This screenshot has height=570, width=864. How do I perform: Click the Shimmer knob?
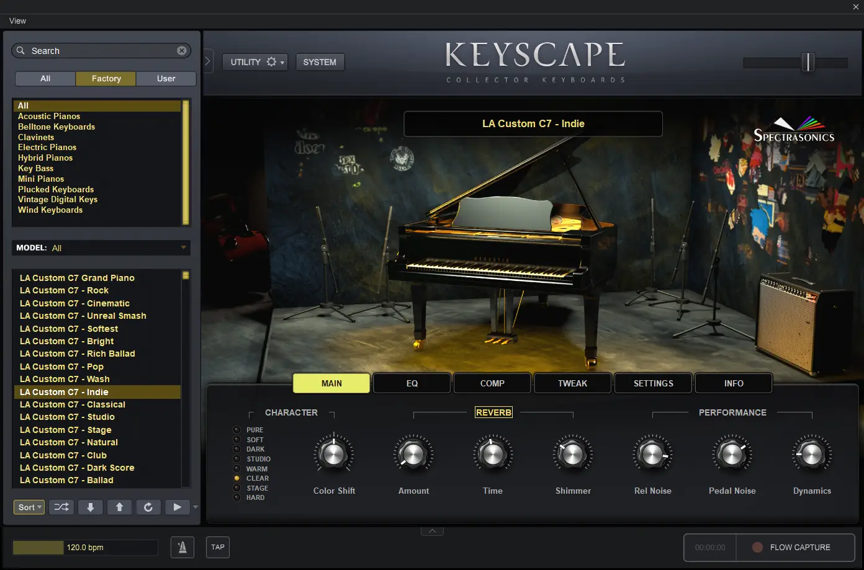573,454
